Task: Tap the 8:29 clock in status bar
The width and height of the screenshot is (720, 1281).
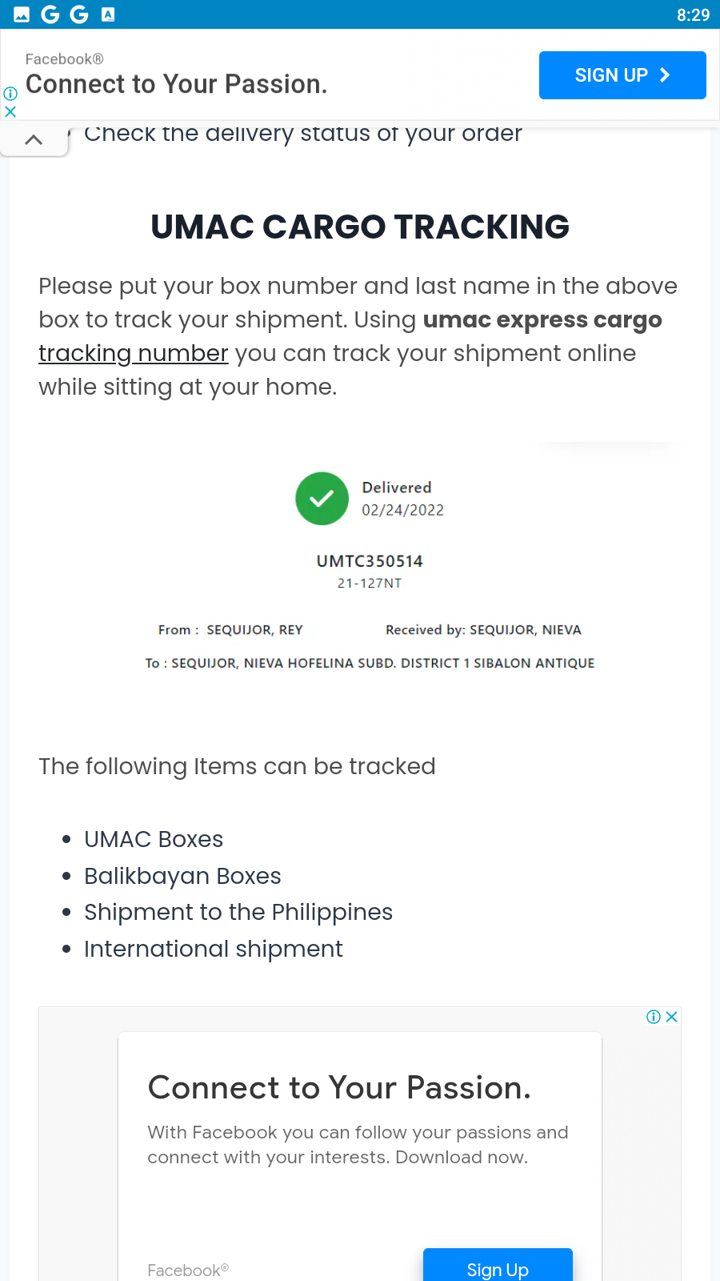Action: pos(693,15)
